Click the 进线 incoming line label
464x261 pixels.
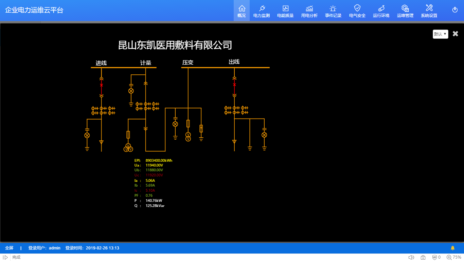coord(101,63)
